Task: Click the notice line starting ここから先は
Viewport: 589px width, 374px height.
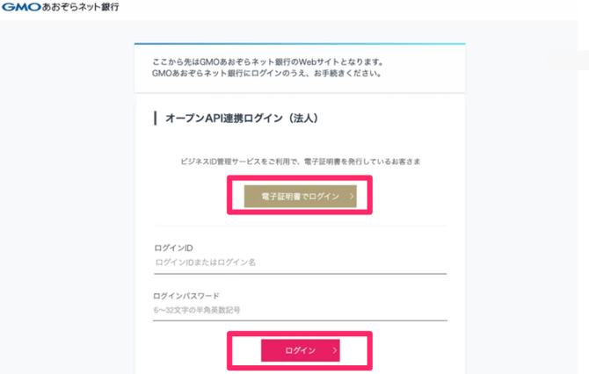Action: tap(268, 61)
